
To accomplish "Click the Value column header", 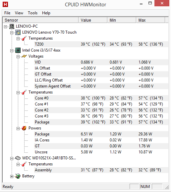I will click(93, 20).
